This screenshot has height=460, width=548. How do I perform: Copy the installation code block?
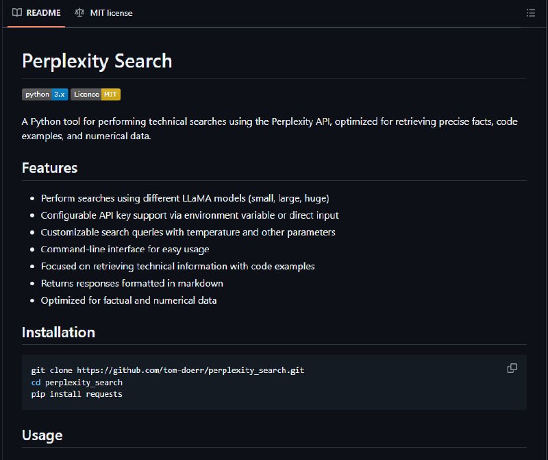click(x=512, y=368)
